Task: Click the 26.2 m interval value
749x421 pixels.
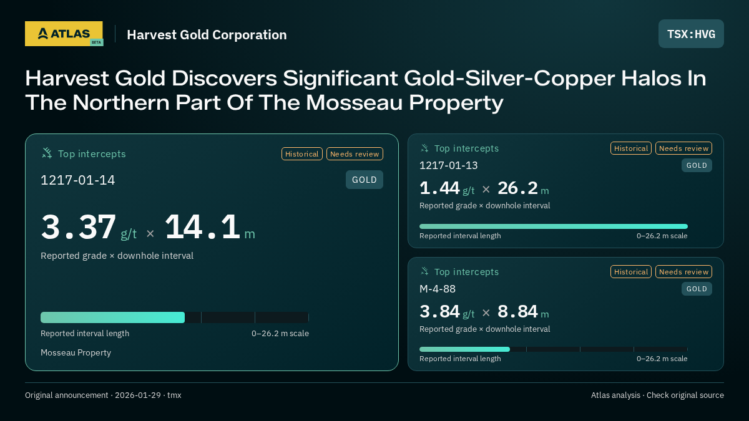Action: coord(523,188)
